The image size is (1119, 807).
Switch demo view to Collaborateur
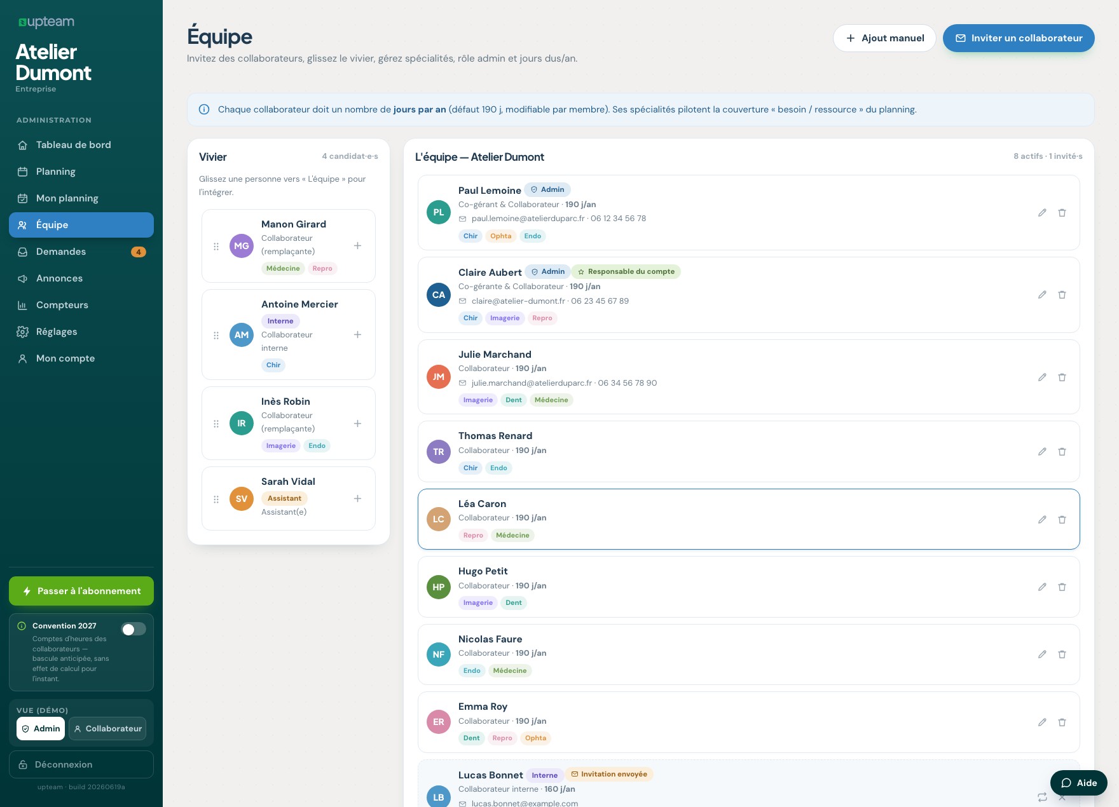click(x=107, y=729)
